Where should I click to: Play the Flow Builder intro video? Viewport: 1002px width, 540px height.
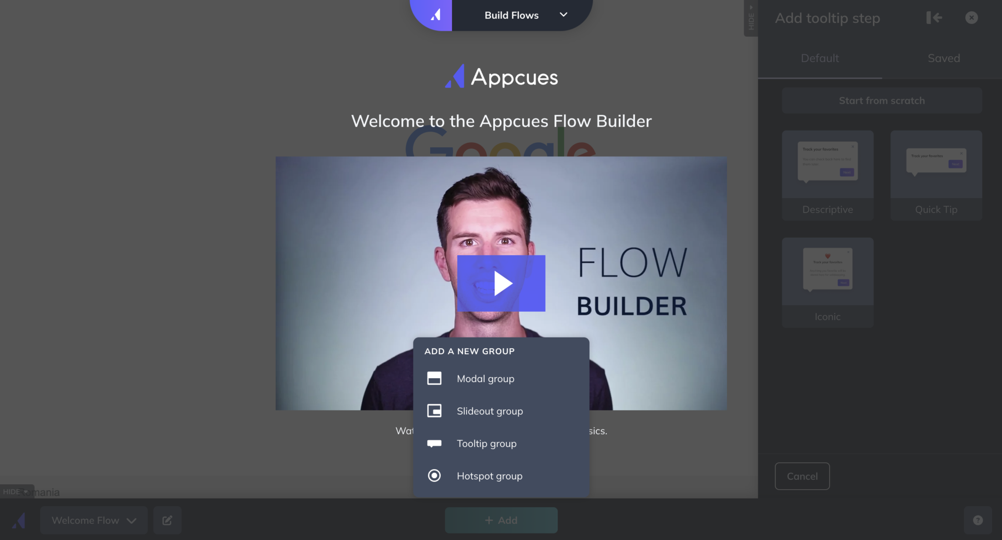tap(501, 283)
